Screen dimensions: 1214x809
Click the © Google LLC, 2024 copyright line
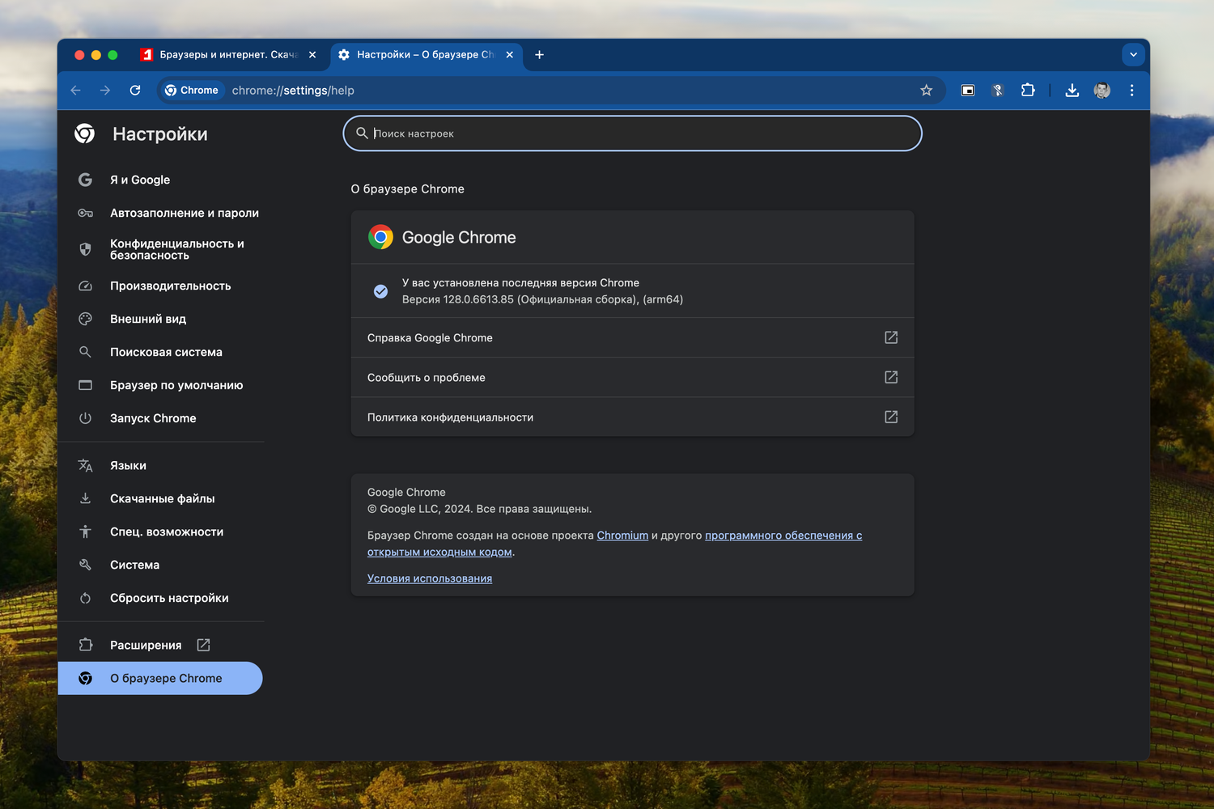pos(479,509)
